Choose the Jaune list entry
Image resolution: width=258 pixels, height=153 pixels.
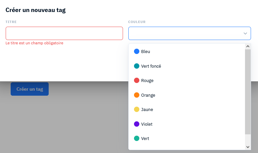point(187,109)
